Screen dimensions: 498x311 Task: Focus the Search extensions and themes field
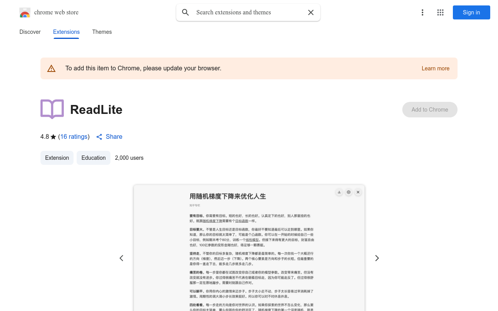pos(248,12)
